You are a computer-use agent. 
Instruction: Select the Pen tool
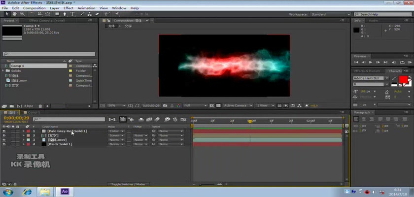(65, 14)
